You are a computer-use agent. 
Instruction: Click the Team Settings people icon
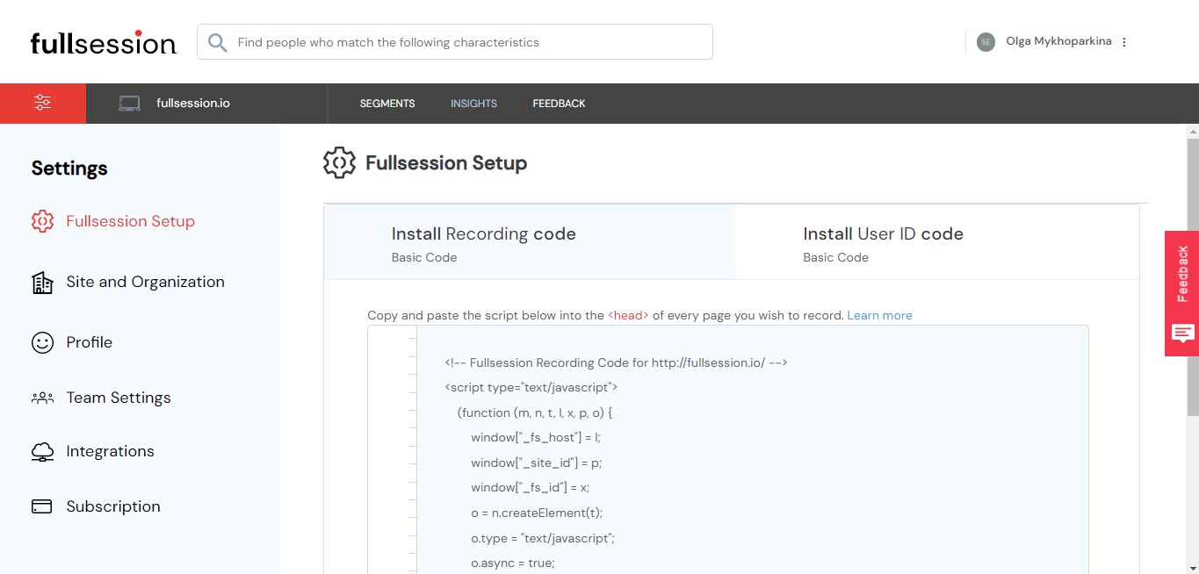(x=42, y=398)
